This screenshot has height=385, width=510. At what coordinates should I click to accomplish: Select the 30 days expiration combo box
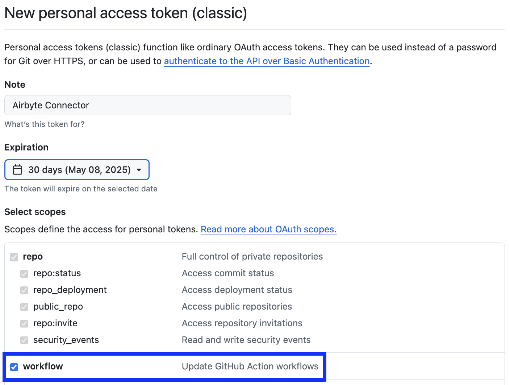click(77, 170)
